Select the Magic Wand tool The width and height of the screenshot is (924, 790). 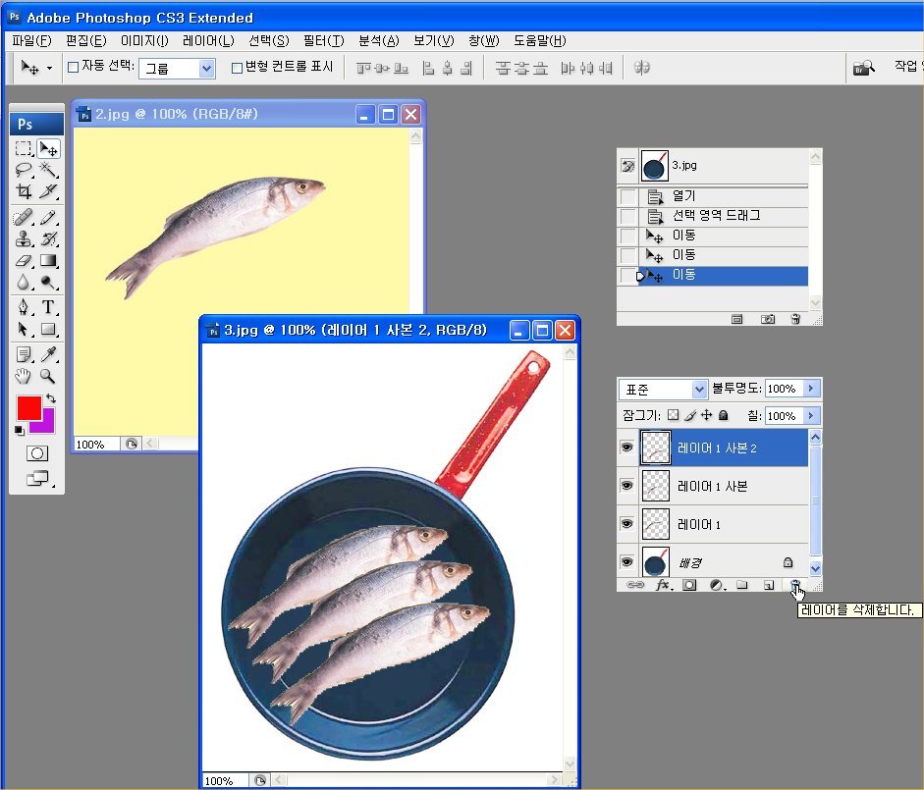click(48, 169)
